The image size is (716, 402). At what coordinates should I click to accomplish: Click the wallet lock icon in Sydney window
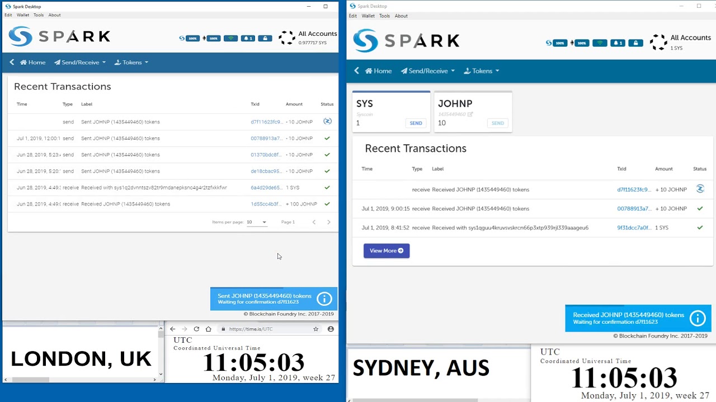[635, 43]
